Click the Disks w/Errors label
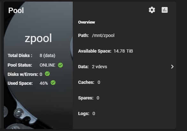 (x=23, y=74)
